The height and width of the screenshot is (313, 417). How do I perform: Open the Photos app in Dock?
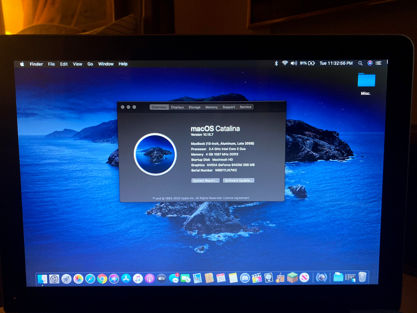[x=78, y=279]
